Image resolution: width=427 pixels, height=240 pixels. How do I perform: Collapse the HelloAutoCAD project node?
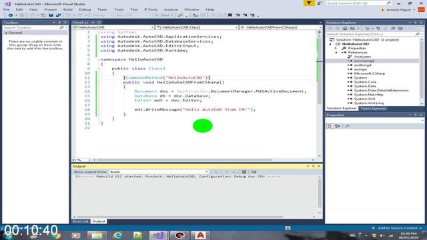330,44
